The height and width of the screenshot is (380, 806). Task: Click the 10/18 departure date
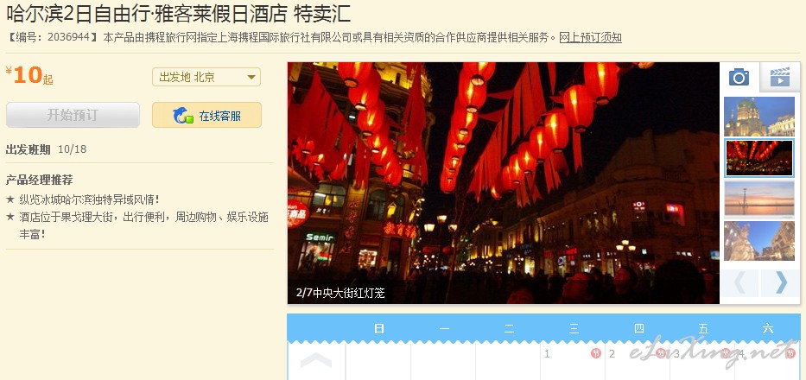pyautogui.click(x=72, y=149)
